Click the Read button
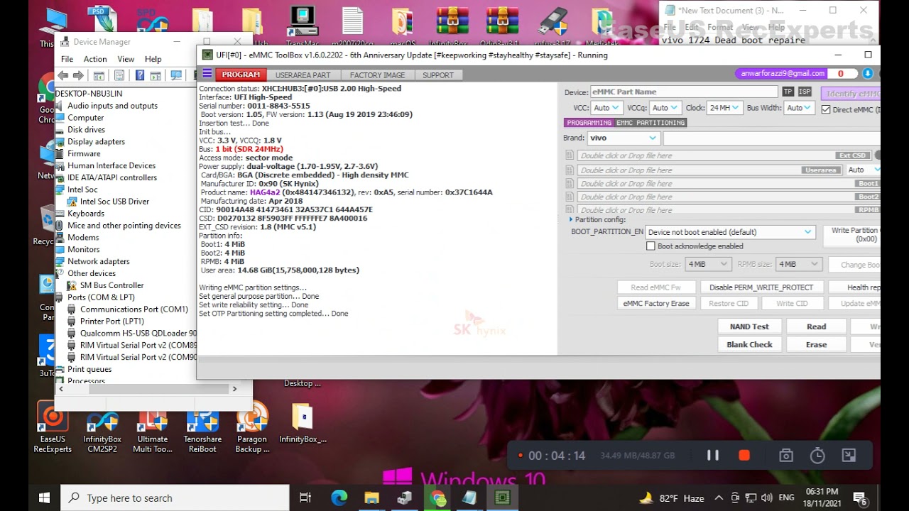Image resolution: width=909 pixels, height=511 pixels. click(x=816, y=326)
